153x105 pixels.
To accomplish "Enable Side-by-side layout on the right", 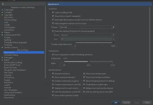I will point(84,91).
